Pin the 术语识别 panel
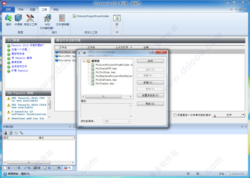 click(70, 126)
